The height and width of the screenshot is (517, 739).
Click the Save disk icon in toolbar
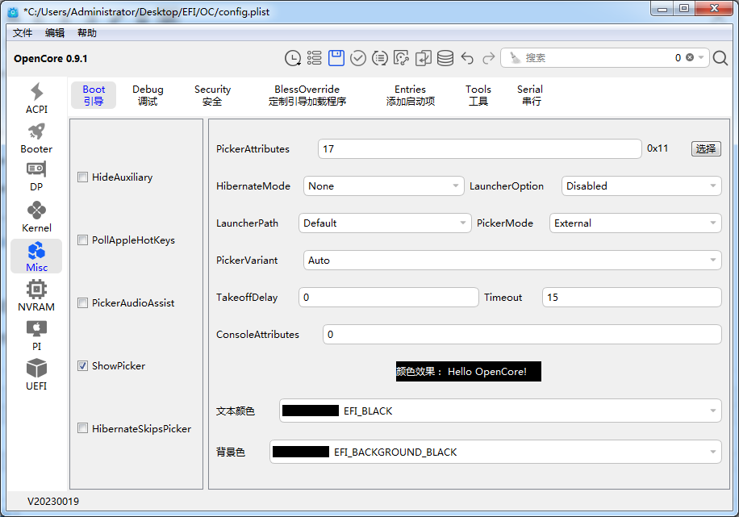tap(336, 58)
